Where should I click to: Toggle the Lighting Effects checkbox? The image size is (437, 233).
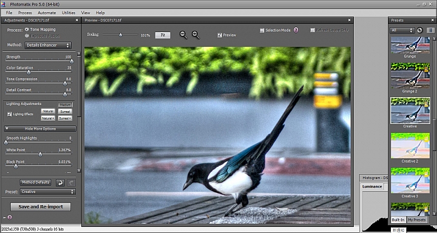(10, 114)
